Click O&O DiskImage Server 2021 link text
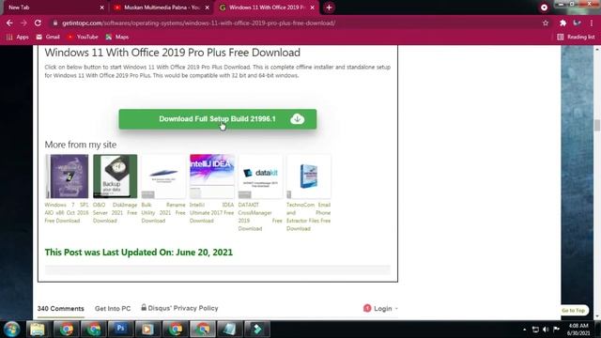Image resolution: width=601 pixels, height=338 pixels. point(115,213)
